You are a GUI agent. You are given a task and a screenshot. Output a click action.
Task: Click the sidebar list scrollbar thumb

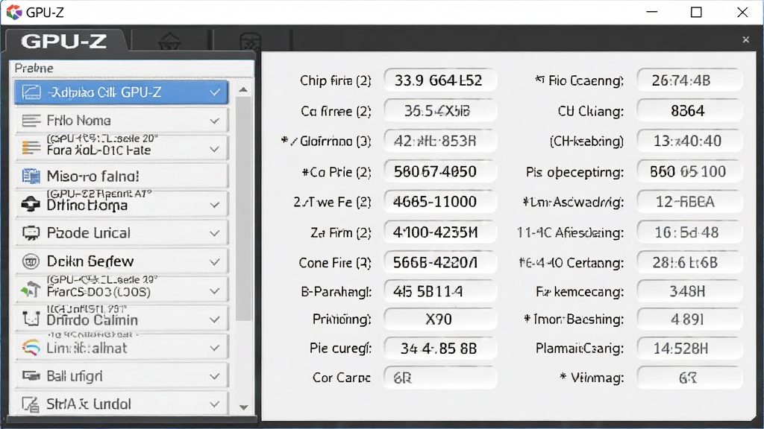244,209
